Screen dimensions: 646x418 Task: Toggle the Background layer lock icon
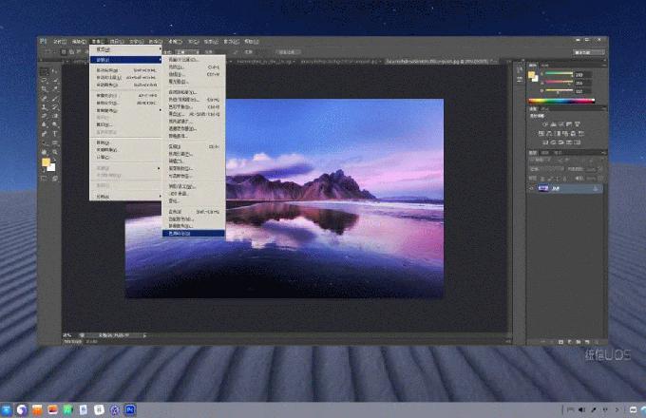pyautogui.click(x=596, y=189)
